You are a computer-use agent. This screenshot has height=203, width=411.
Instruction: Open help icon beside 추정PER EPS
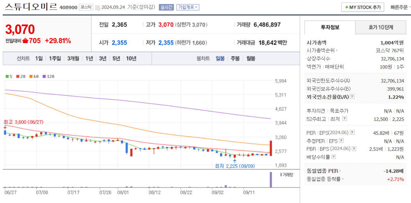(341, 141)
